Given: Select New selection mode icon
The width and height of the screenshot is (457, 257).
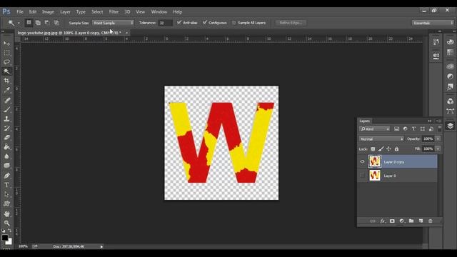Looking at the screenshot, I should click(x=29, y=23).
